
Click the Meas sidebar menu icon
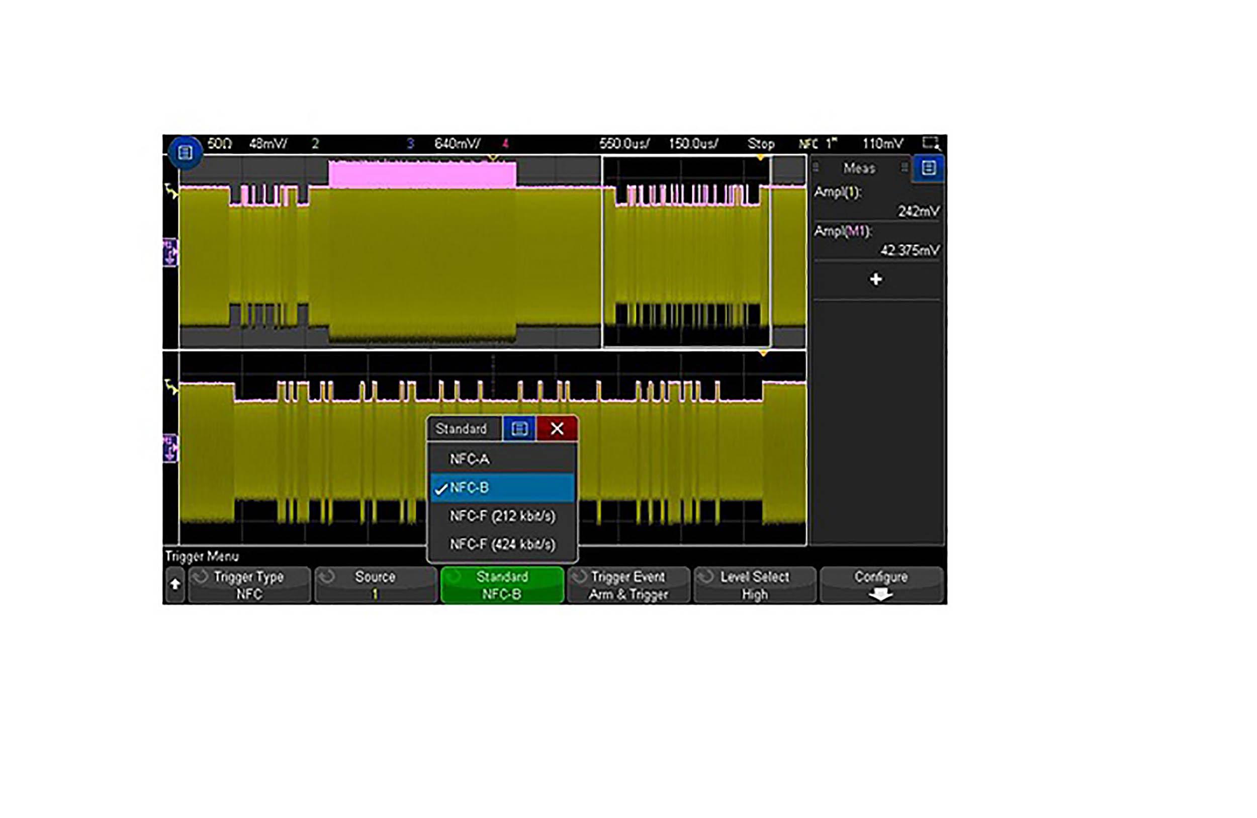pyautogui.click(x=928, y=168)
